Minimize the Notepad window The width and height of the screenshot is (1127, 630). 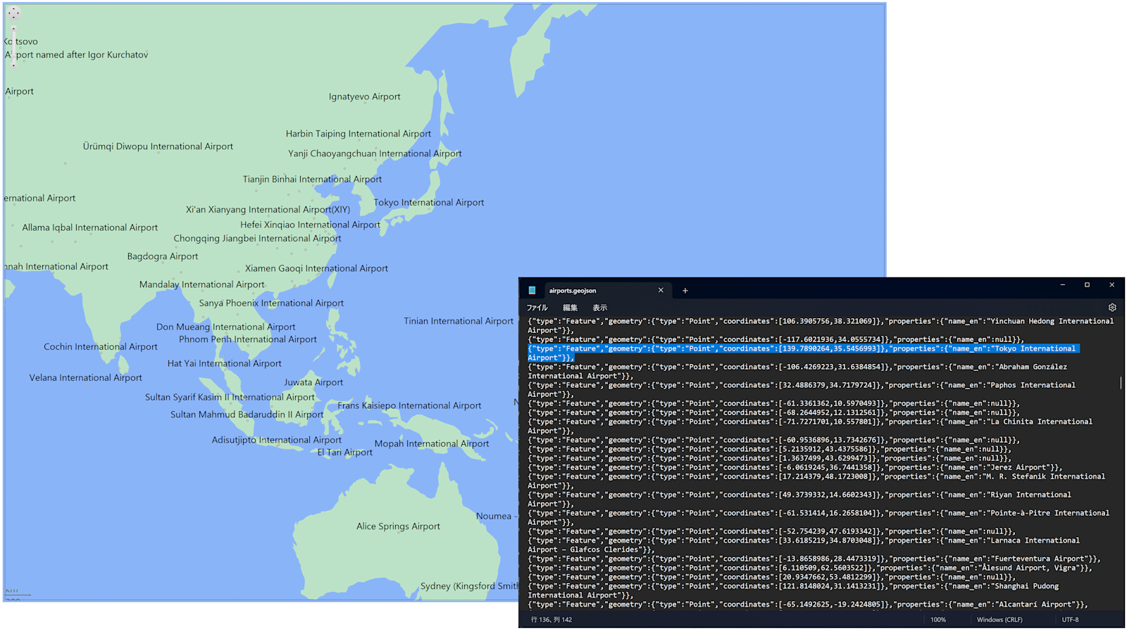click(1062, 285)
